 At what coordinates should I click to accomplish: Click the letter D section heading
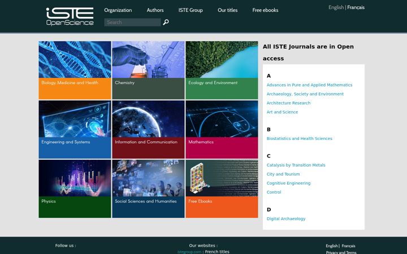pyautogui.click(x=269, y=209)
